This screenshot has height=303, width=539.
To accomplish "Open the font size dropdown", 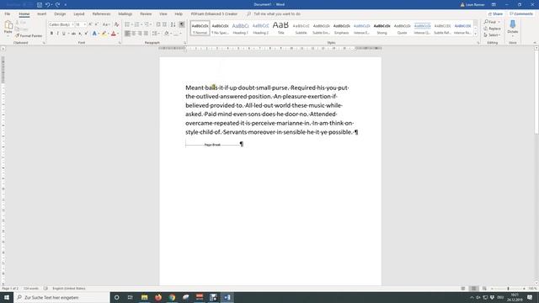I will (x=85, y=24).
